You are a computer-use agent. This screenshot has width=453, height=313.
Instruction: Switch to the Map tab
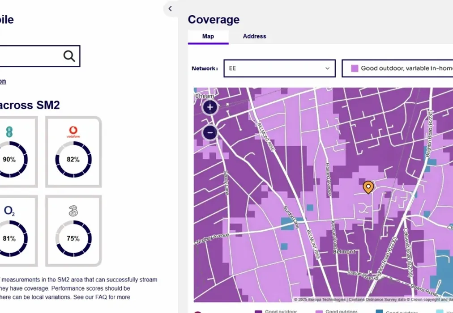[x=208, y=37]
